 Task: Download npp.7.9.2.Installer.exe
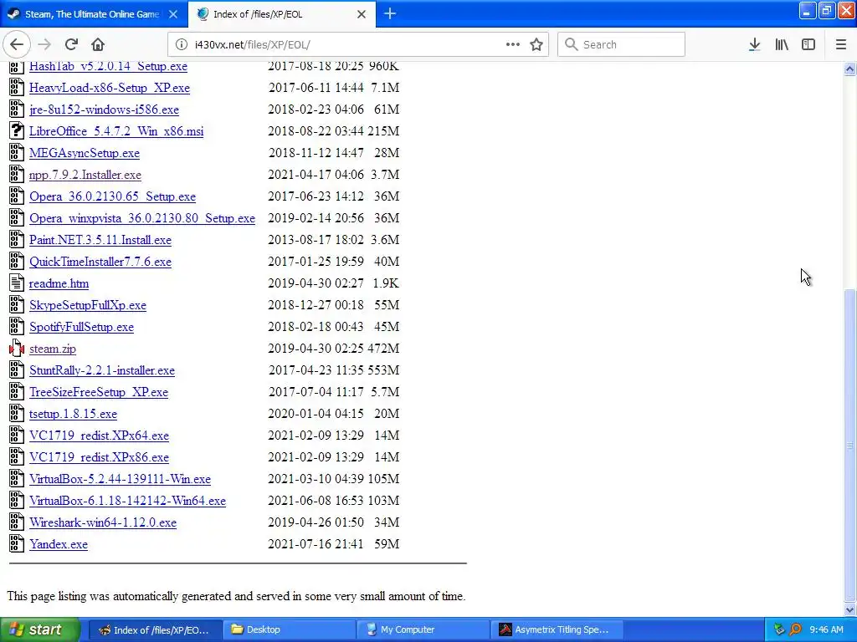coord(85,176)
